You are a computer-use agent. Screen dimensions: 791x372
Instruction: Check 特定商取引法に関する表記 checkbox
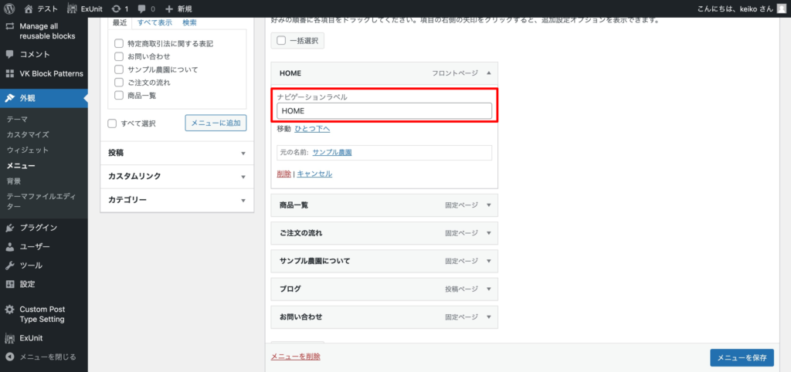click(119, 44)
